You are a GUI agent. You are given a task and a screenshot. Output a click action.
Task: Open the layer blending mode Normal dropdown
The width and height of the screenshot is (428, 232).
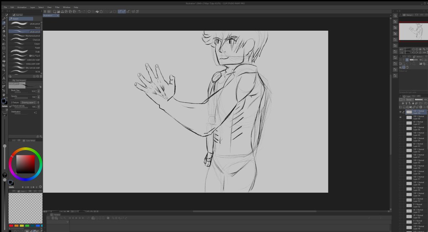pos(410,100)
